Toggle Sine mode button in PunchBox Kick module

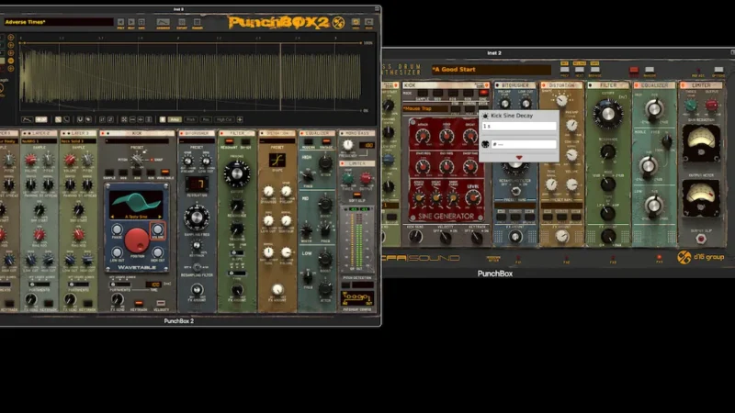(x=483, y=94)
